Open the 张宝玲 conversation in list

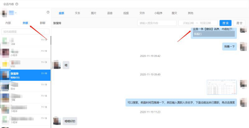coord(25,75)
